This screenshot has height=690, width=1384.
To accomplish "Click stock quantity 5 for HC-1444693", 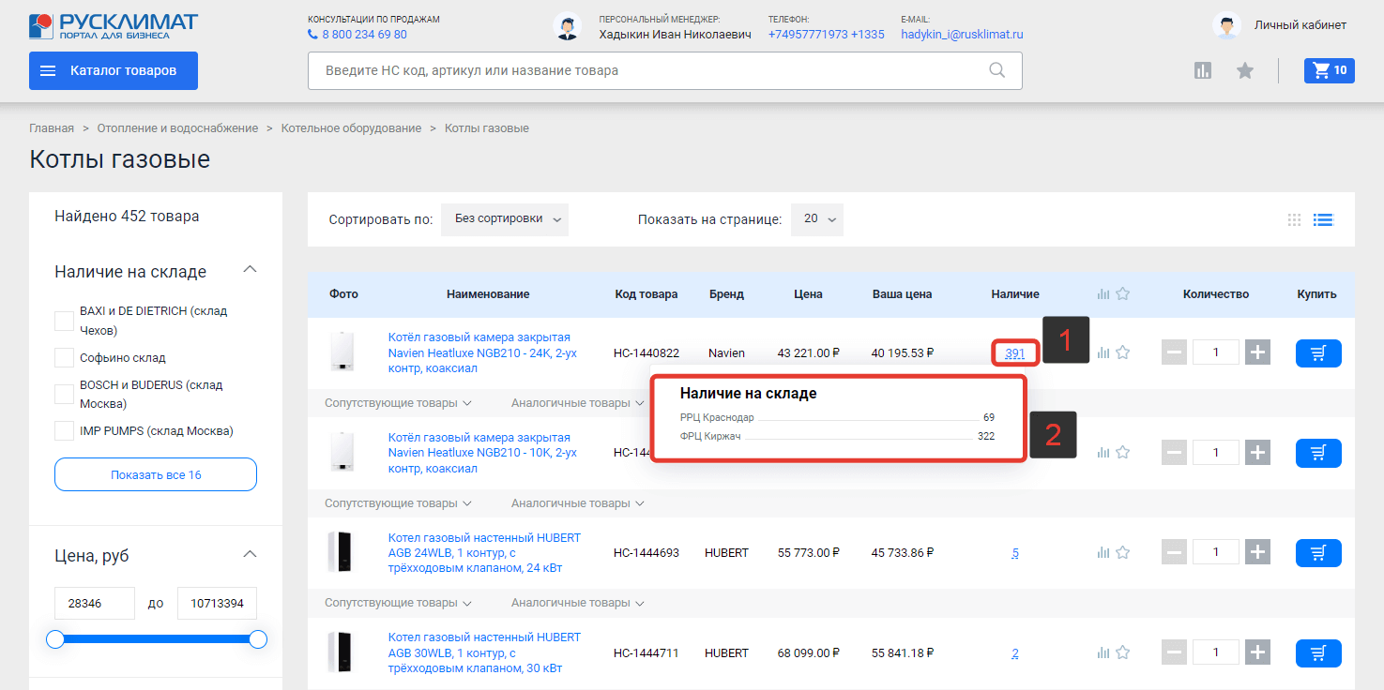I will click(1015, 553).
